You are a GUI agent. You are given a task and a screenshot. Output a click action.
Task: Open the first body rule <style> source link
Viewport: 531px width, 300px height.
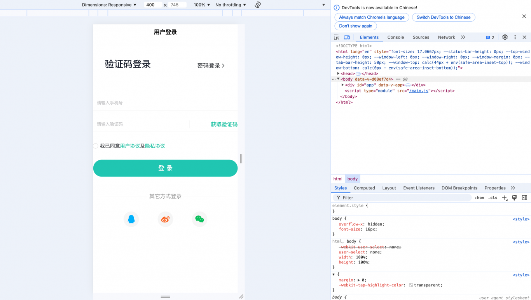point(521,219)
